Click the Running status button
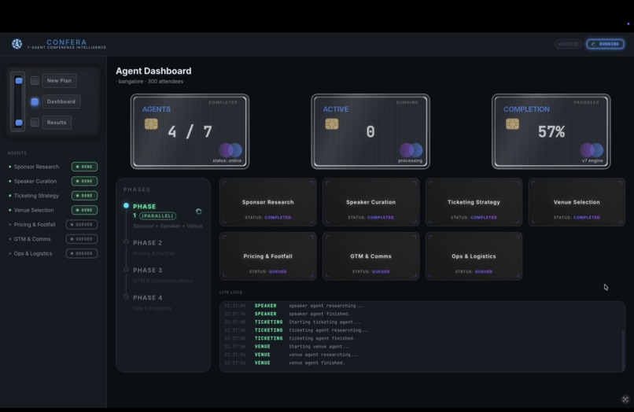634x412 pixels. (x=606, y=44)
